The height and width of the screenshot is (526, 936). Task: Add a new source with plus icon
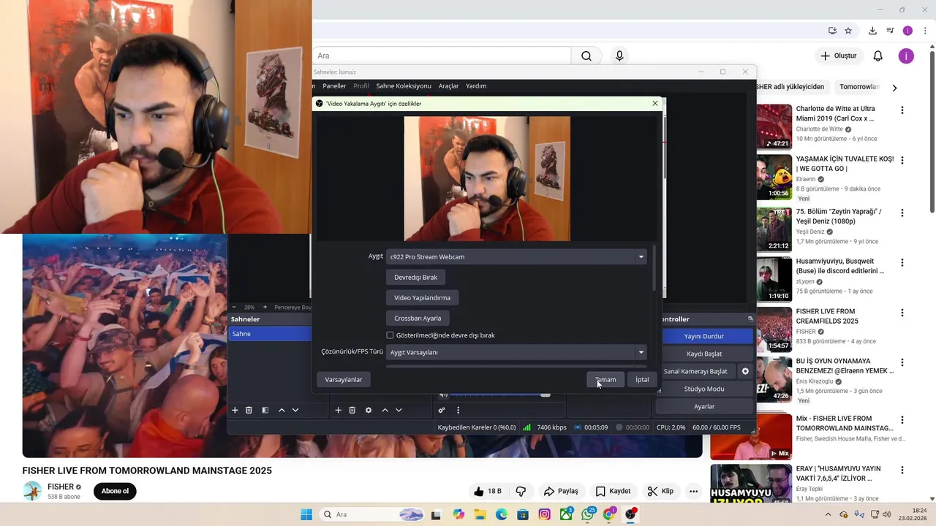(338, 410)
